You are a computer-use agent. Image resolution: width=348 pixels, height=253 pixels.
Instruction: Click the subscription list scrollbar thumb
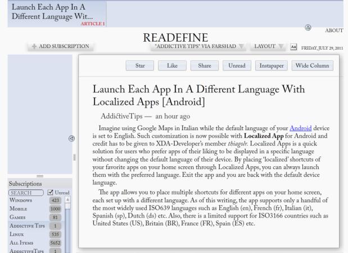67,206
